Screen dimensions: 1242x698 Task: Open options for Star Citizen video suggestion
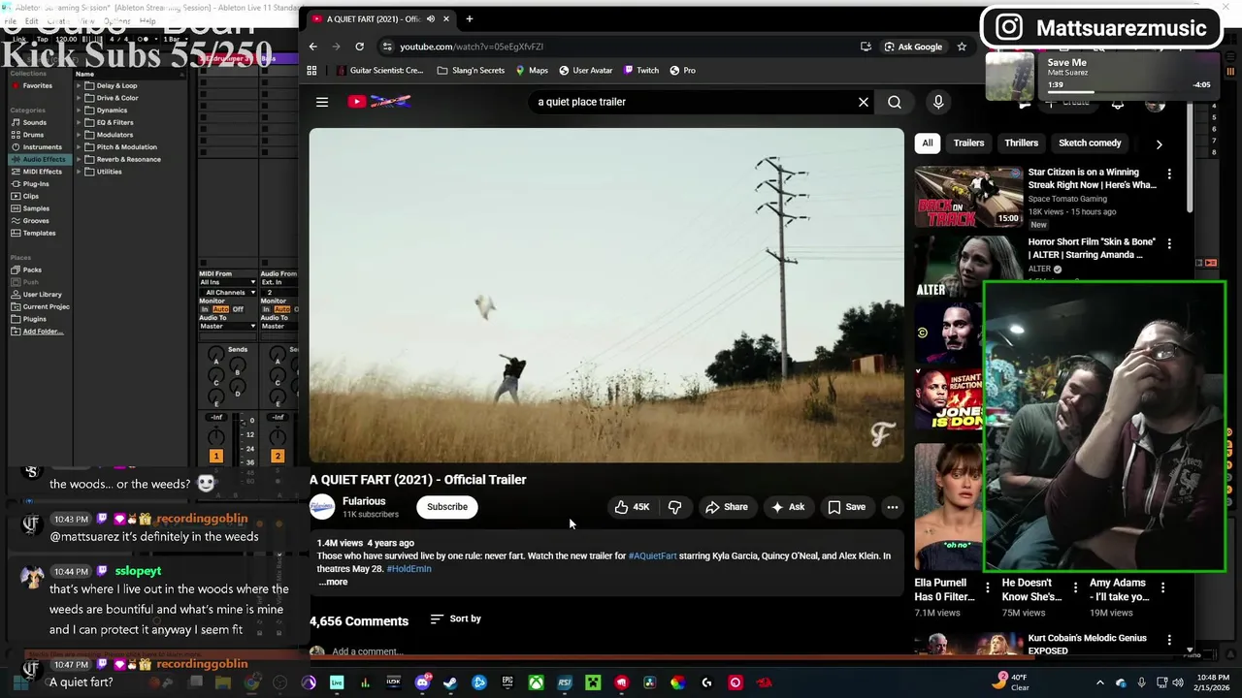[1169, 174]
